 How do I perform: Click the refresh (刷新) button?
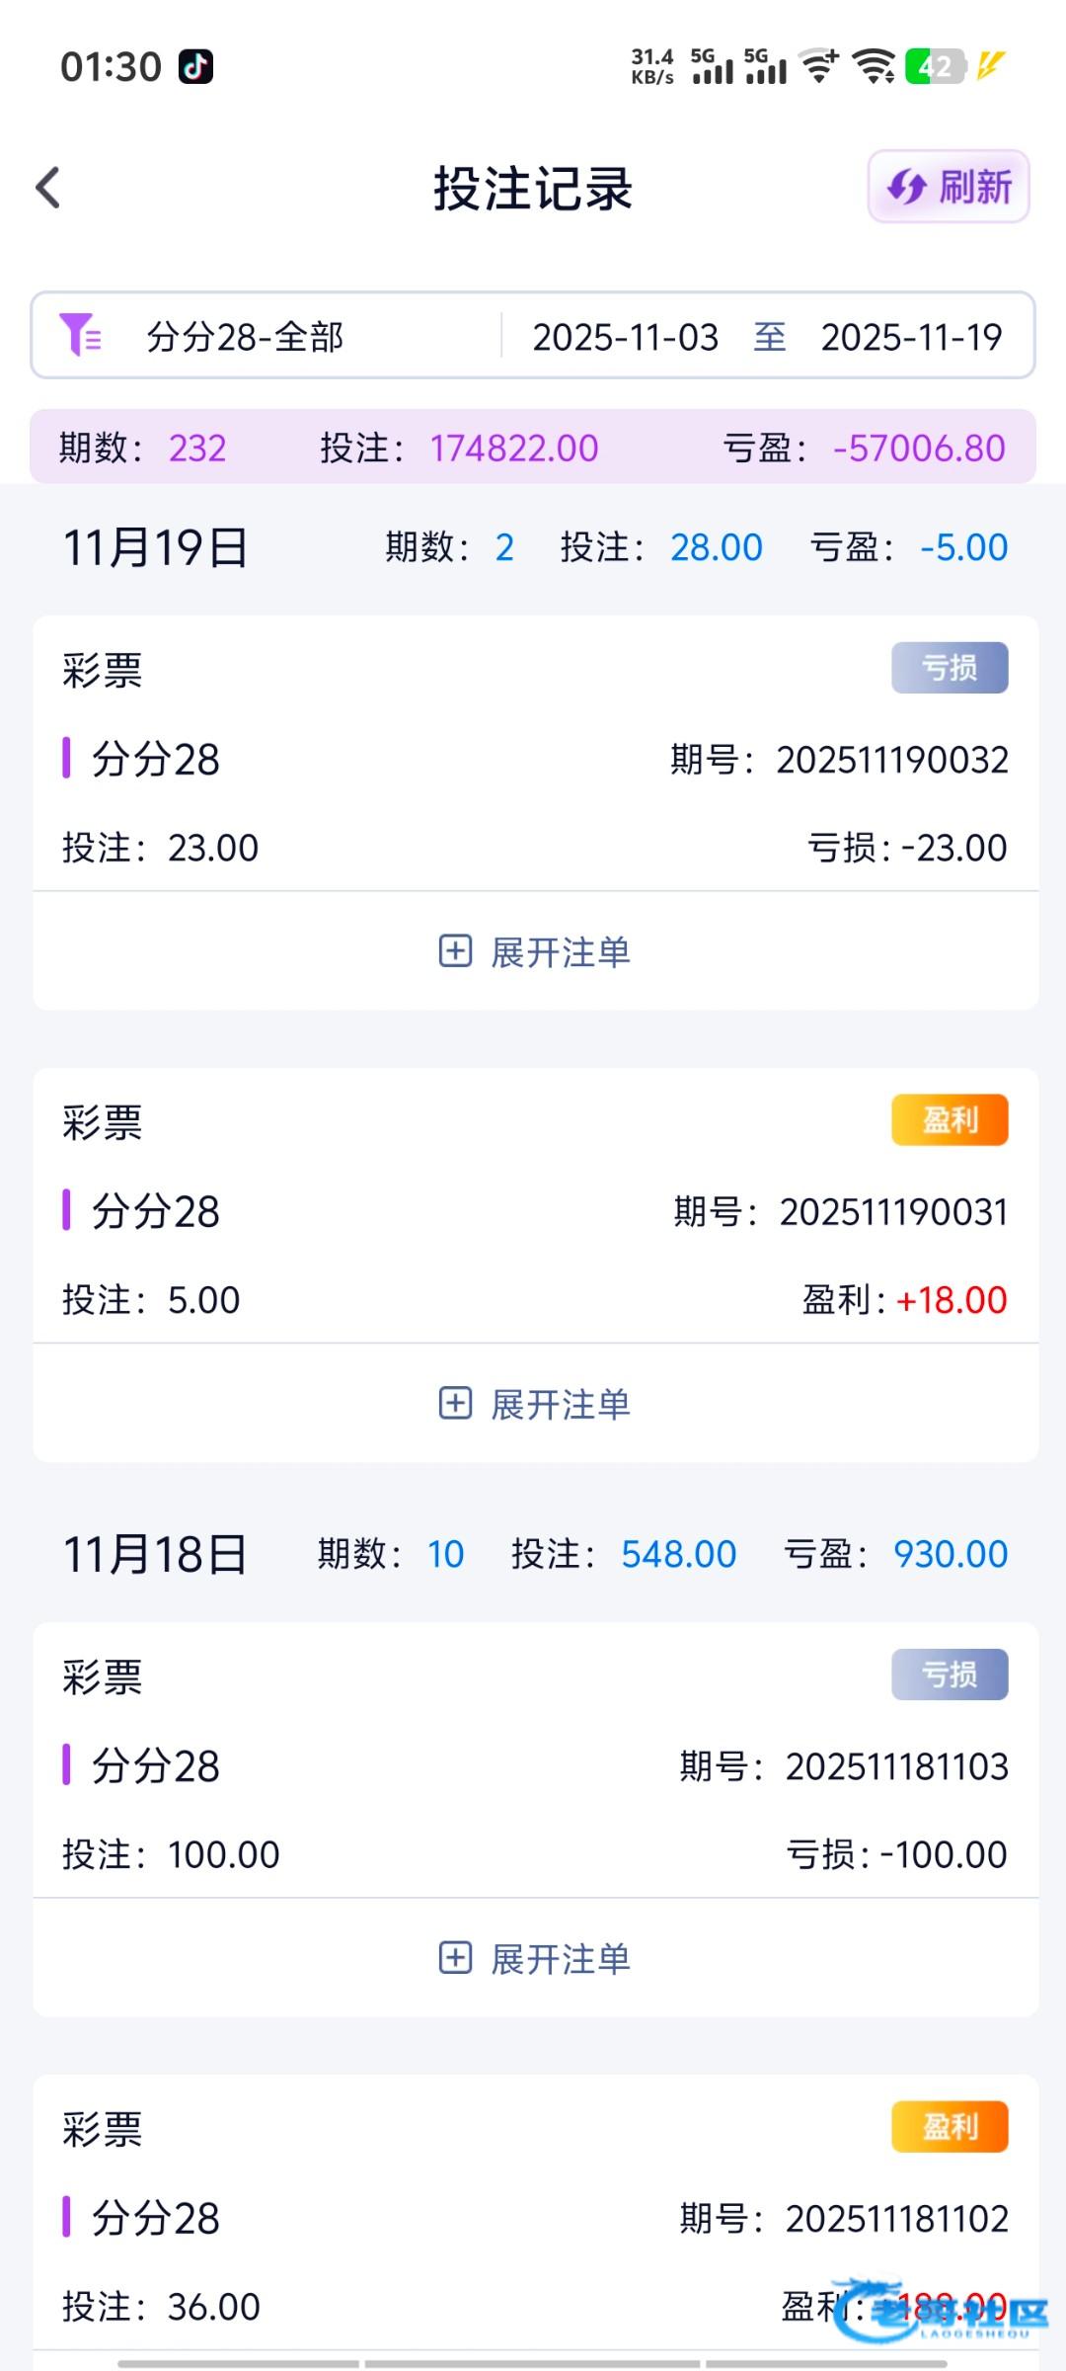pos(949,187)
